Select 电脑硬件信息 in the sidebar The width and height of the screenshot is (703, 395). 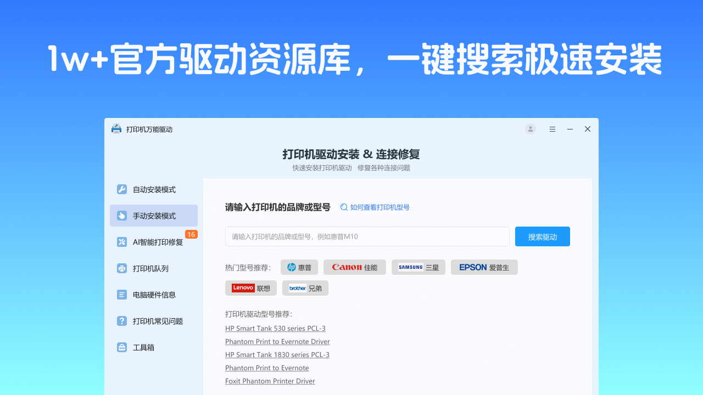point(154,295)
